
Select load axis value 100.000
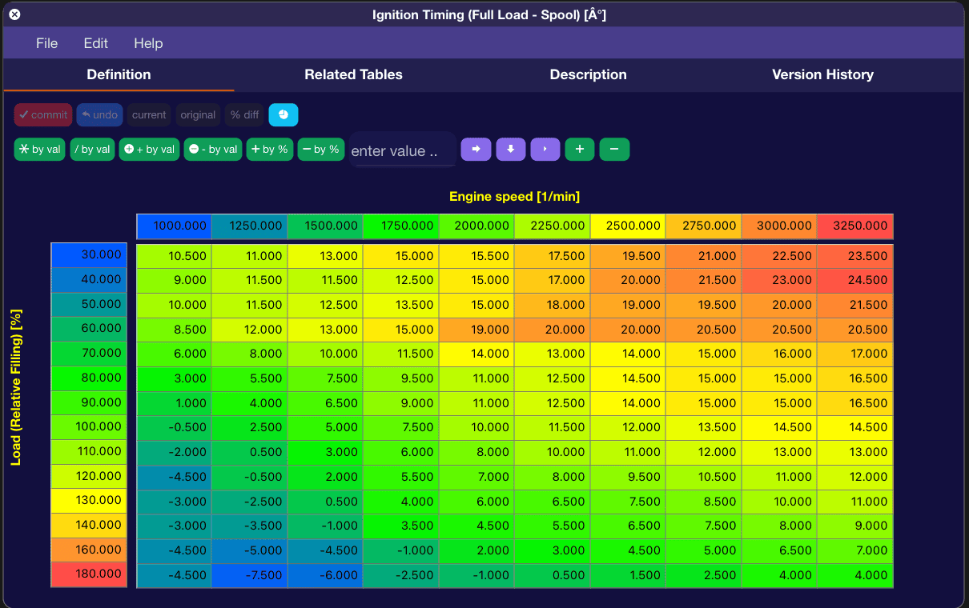tap(89, 427)
